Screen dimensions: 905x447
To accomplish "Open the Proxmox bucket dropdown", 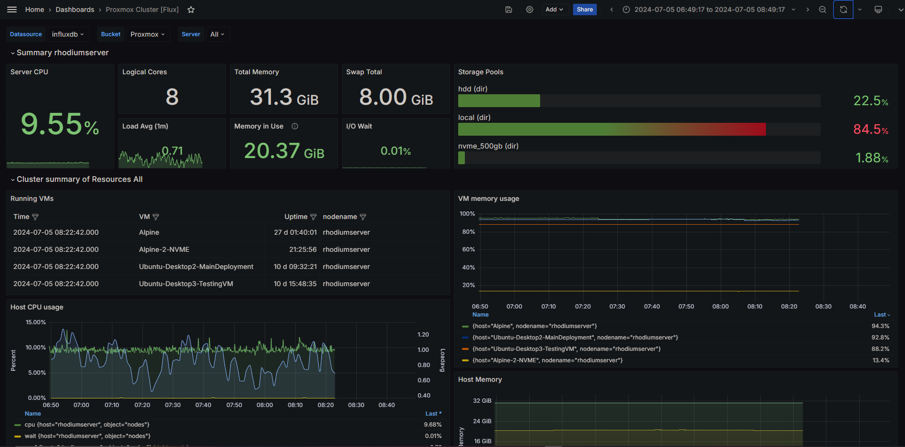I will [x=148, y=34].
